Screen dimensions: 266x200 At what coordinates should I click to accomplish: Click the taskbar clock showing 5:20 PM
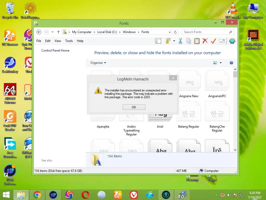click(255, 195)
